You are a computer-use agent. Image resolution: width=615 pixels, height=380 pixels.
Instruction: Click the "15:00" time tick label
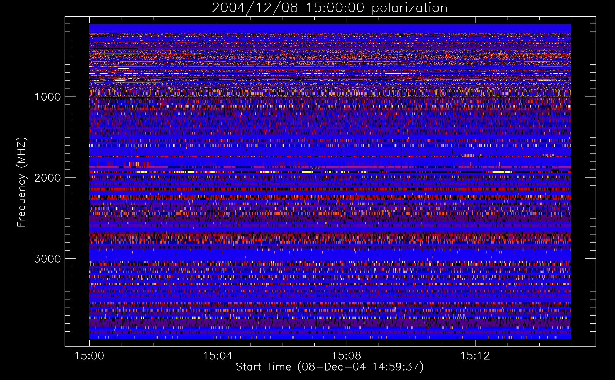89,356
